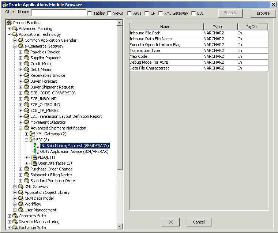Check the XML Gateway filter checkbox

pos(161,13)
